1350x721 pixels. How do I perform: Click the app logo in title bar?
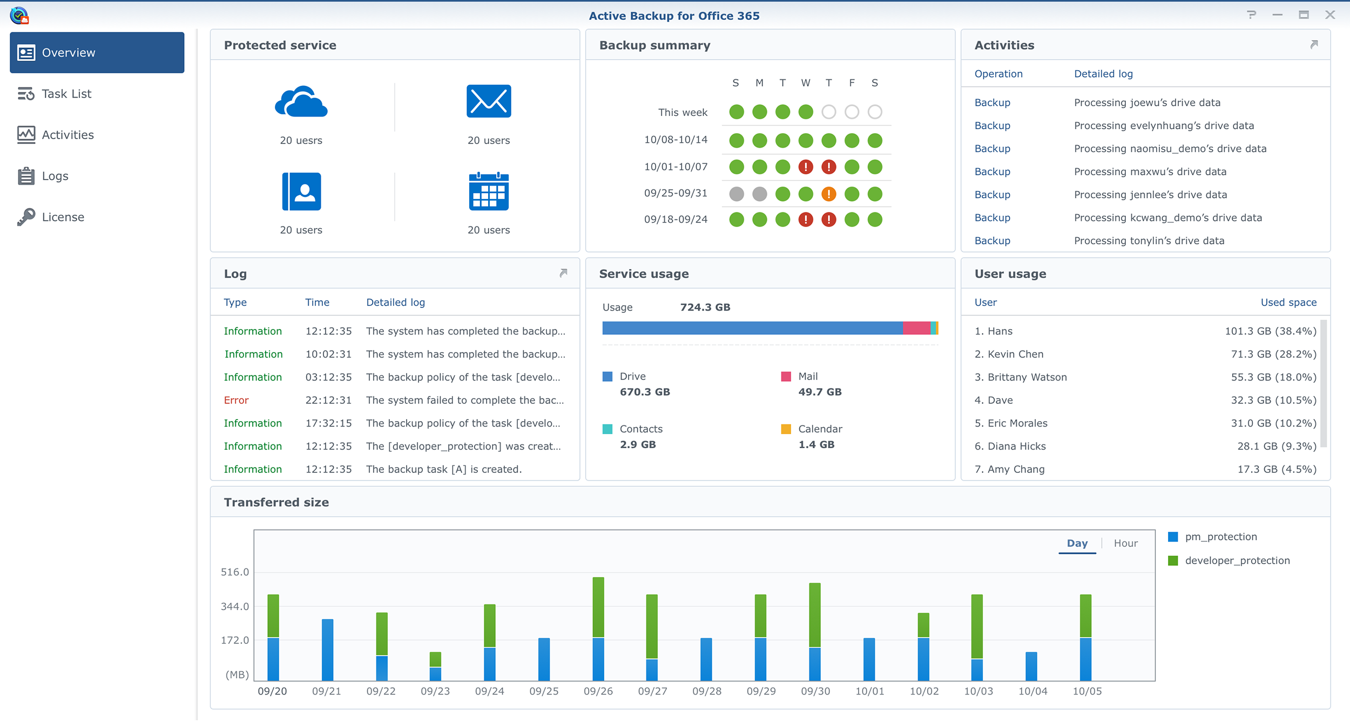(19, 16)
